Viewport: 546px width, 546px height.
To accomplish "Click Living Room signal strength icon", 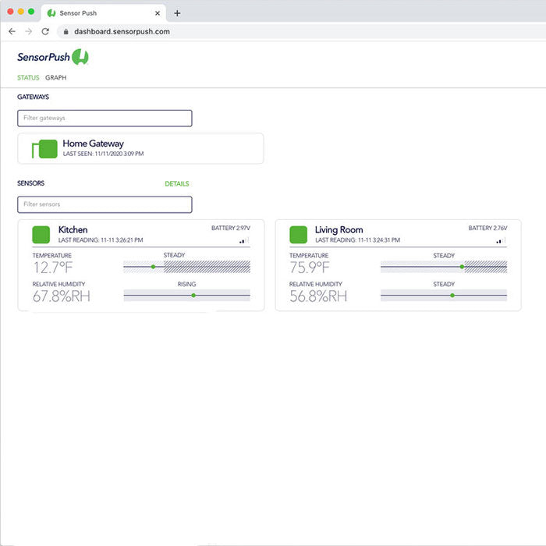I will pos(502,240).
